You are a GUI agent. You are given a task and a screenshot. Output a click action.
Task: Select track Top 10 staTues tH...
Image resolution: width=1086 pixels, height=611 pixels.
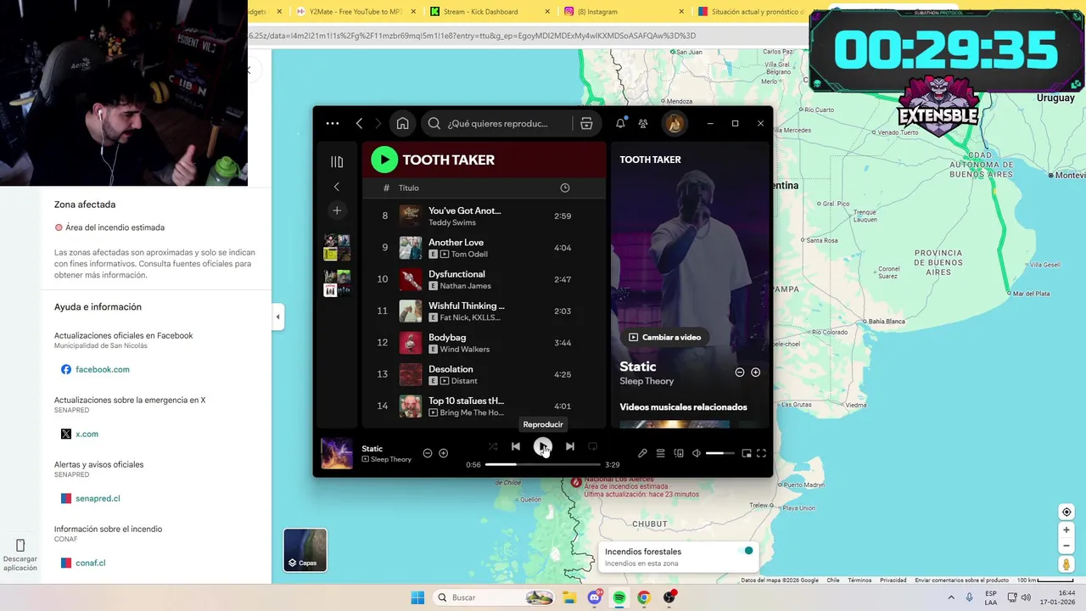tap(484, 406)
